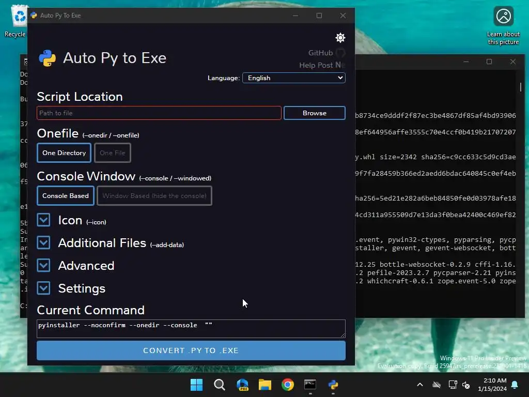The height and width of the screenshot is (397, 529).
Task: Close the Auto Py To Exe window
Action: click(343, 16)
